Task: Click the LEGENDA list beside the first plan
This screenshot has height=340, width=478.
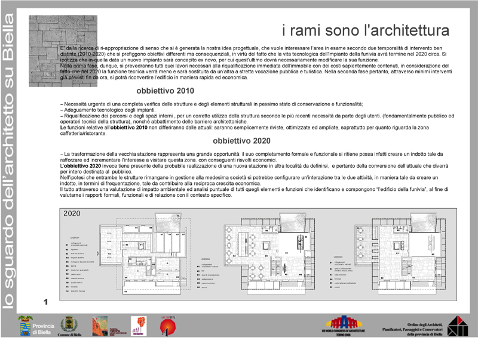Action: (81, 264)
